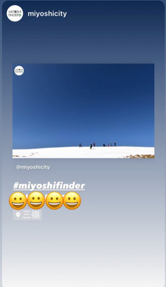The width and height of the screenshot is (166, 287).
Task: Tap the third grinning emoji
Action: 54,201
